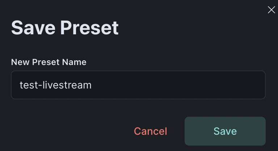Image resolution: width=278 pixels, height=151 pixels.
Task: Place cursor in the preset name input
Action: tap(138, 85)
